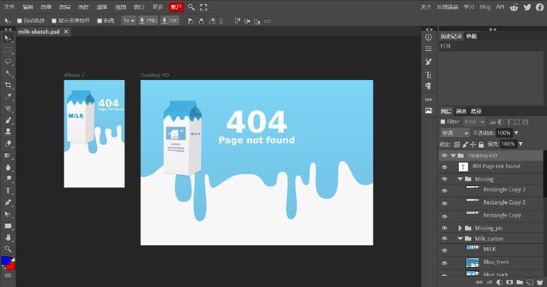The image size is (547, 287).
Task: Select the Hand tool in the toolbox
Action: click(x=8, y=237)
